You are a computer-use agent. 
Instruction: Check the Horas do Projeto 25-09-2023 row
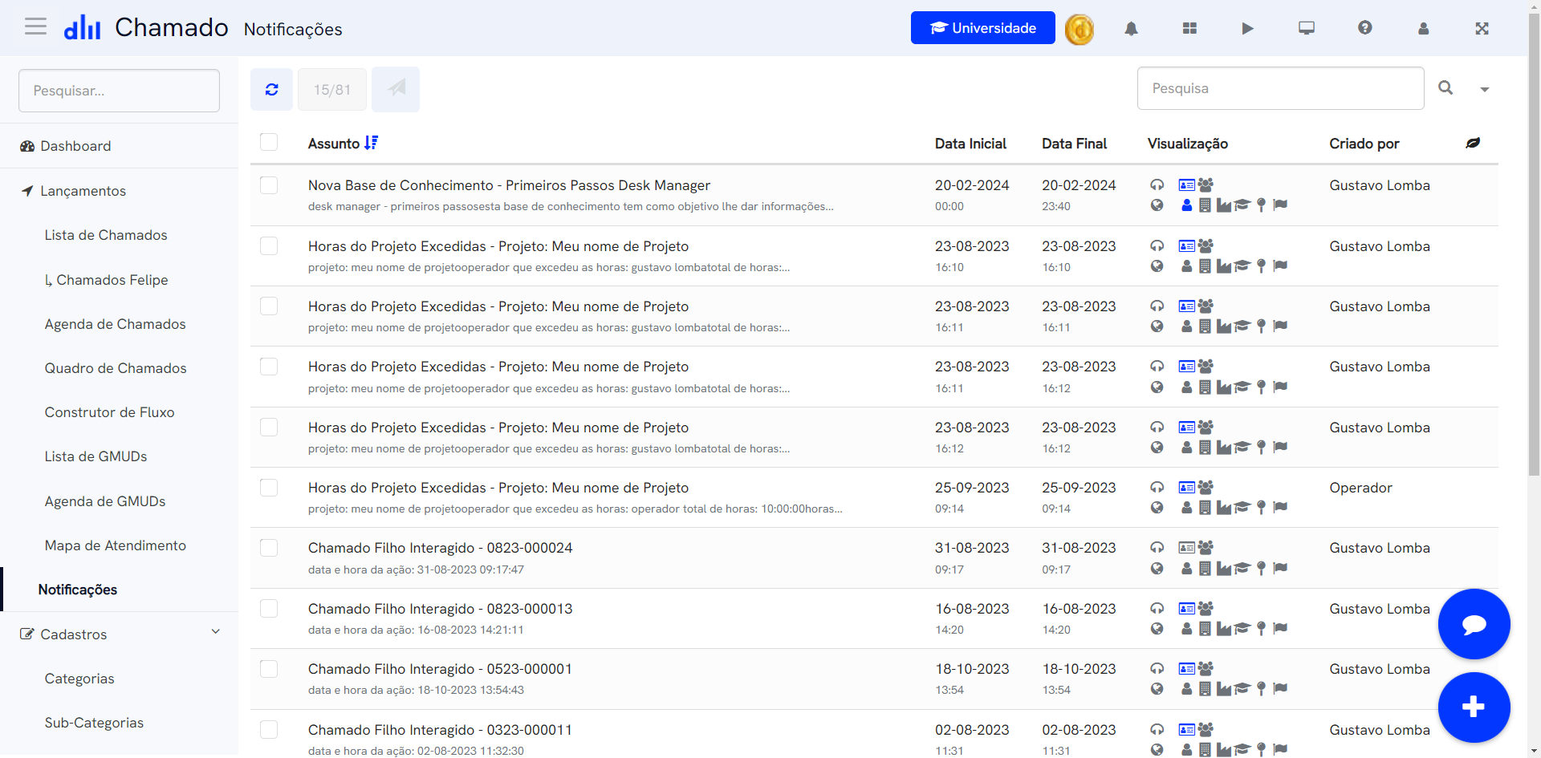[x=269, y=488]
